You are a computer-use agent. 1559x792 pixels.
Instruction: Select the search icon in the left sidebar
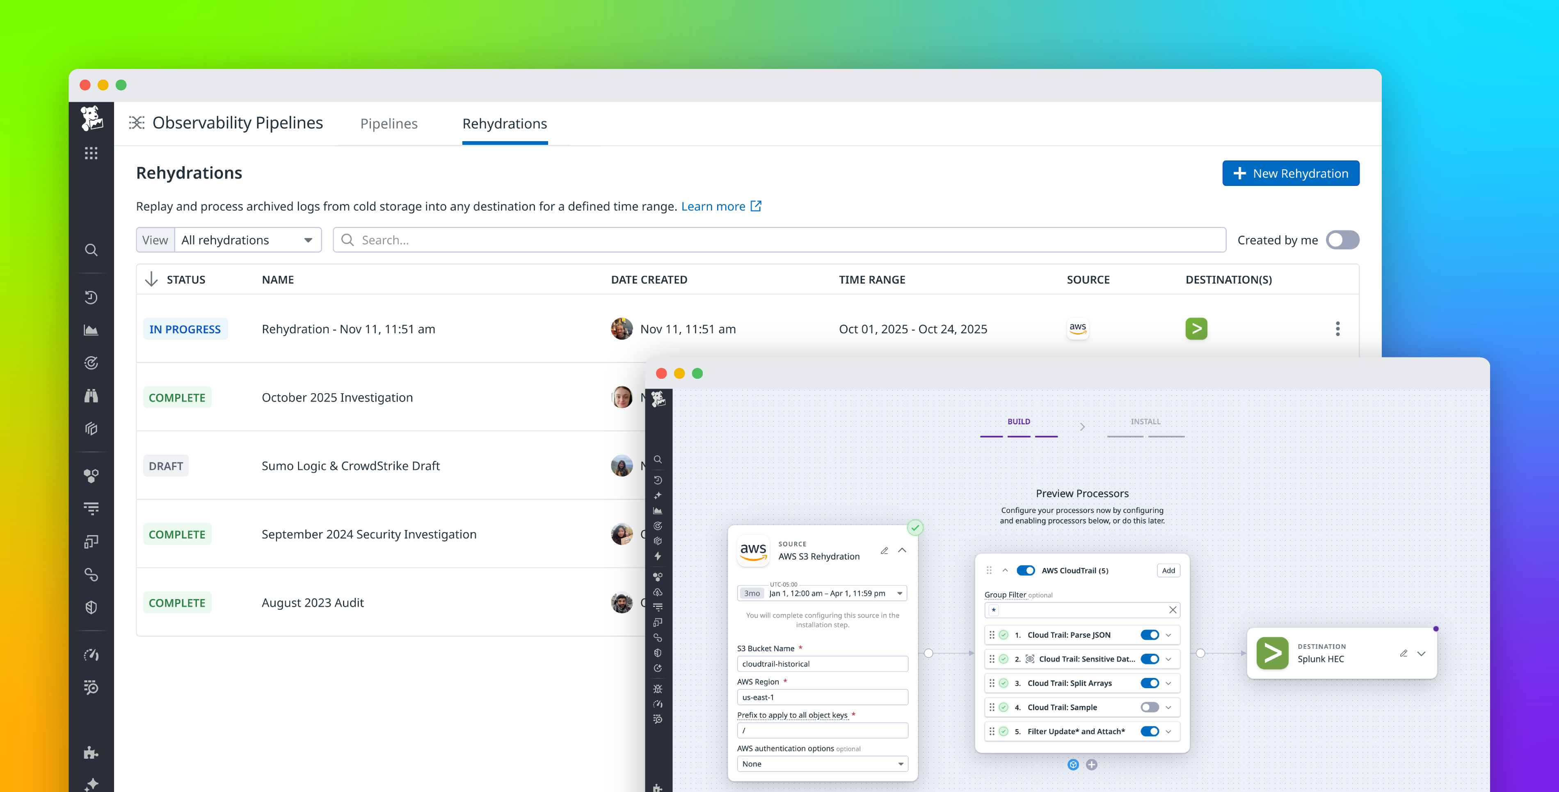91,250
